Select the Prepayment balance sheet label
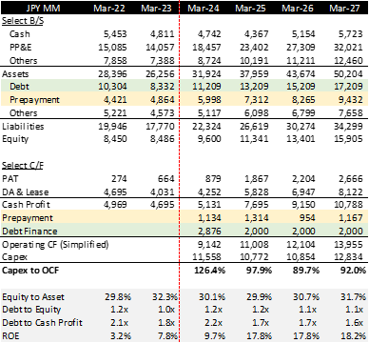The height and width of the screenshot is (343, 369). [34, 100]
